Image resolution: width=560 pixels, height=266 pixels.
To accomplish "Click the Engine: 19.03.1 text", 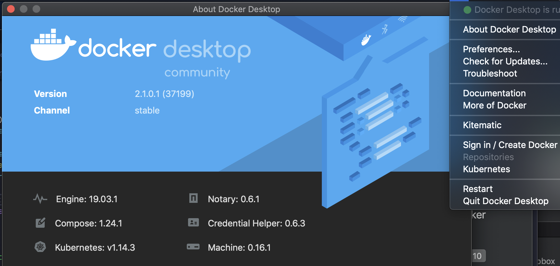I will (87, 199).
